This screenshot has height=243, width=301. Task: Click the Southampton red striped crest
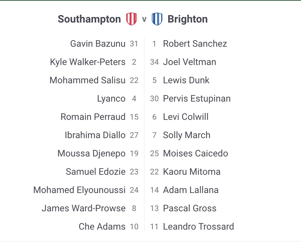tap(131, 19)
